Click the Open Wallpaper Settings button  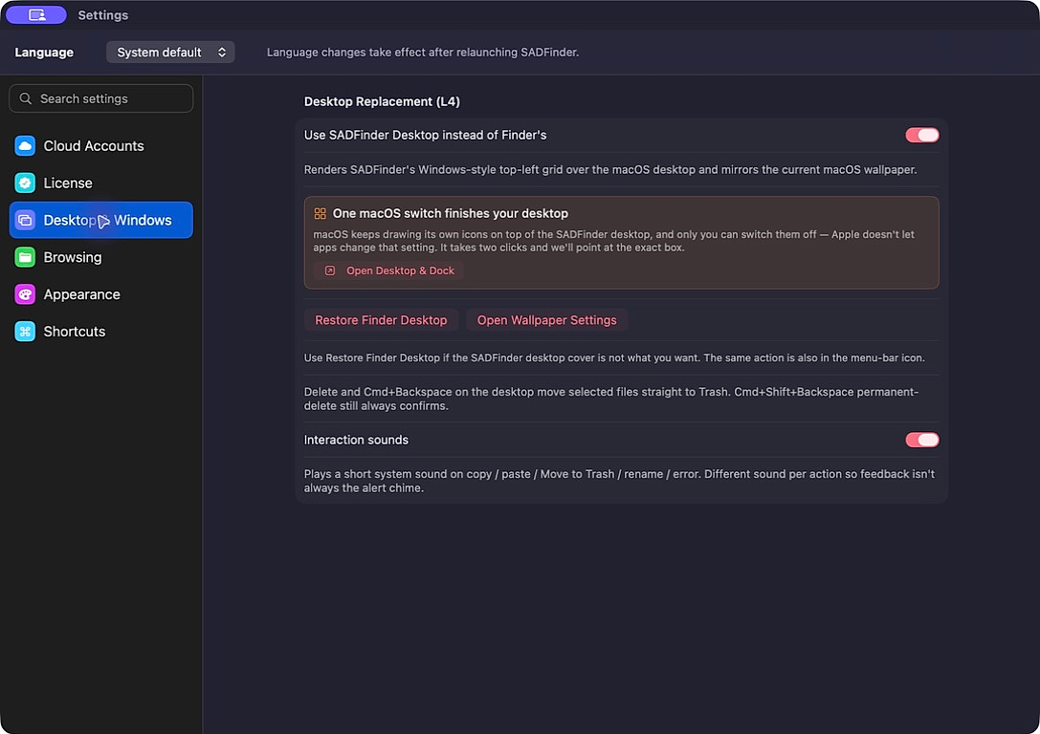tap(547, 320)
